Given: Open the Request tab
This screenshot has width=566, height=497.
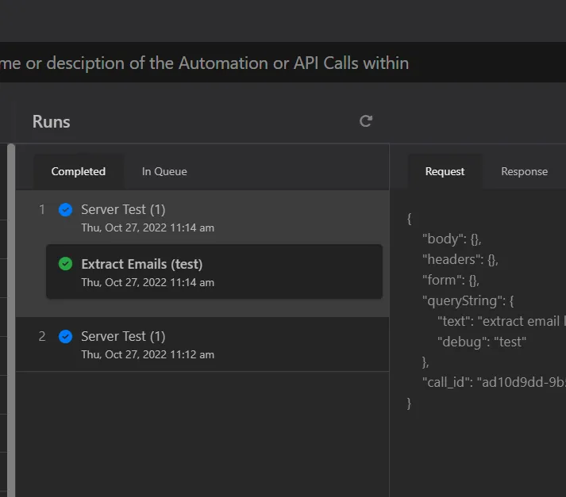Looking at the screenshot, I should pos(445,171).
